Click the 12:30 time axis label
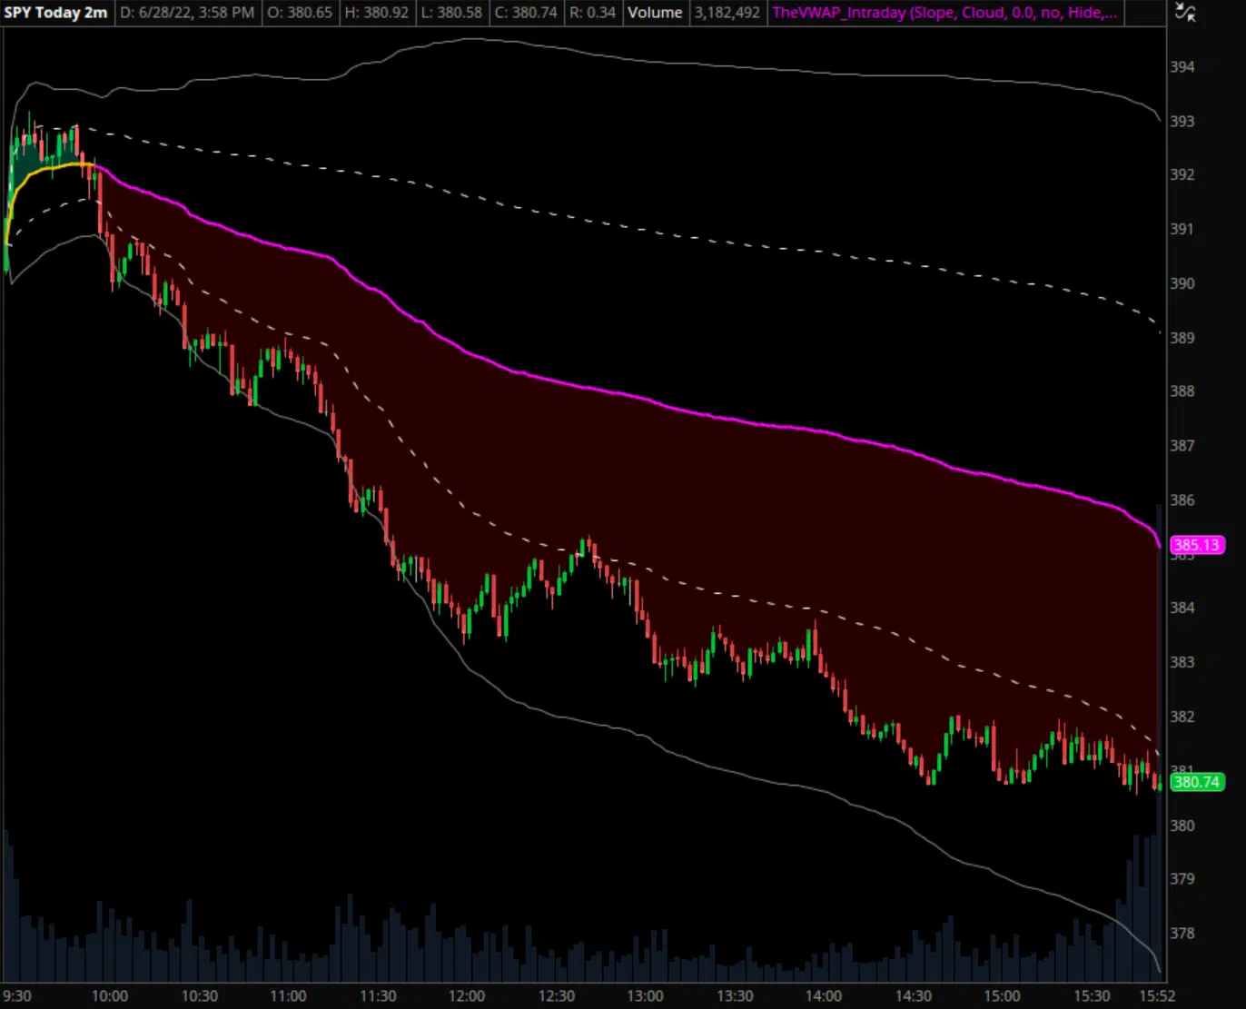Image resolution: width=1246 pixels, height=1009 pixels. point(557,996)
